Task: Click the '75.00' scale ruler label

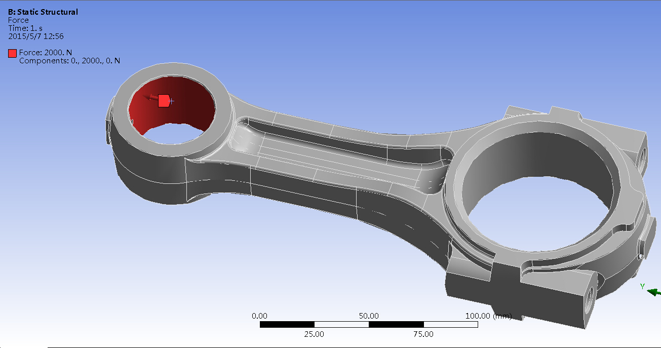Action: (x=423, y=334)
